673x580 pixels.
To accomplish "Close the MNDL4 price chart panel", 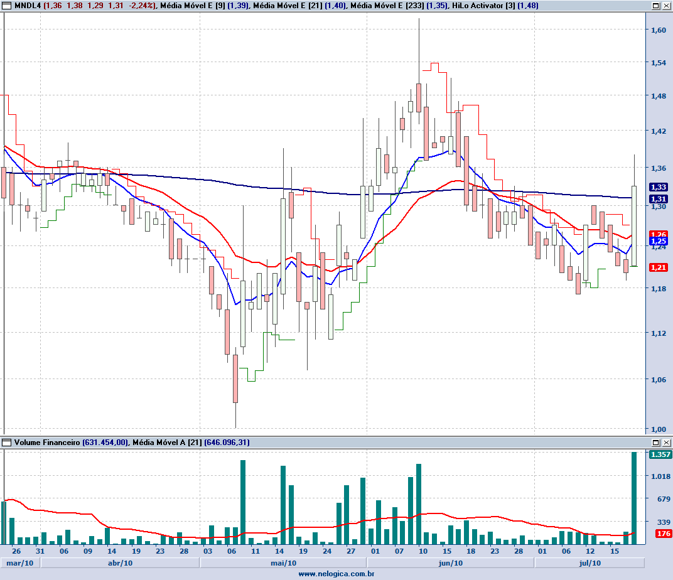I will pyautogui.click(x=667, y=6).
